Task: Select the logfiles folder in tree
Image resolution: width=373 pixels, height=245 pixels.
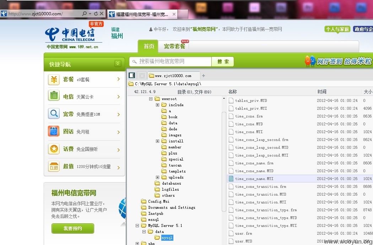Action: pyautogui.click(x=170, y=189)
